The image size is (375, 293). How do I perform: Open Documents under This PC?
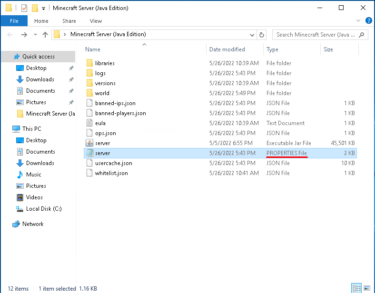[40, 152]
